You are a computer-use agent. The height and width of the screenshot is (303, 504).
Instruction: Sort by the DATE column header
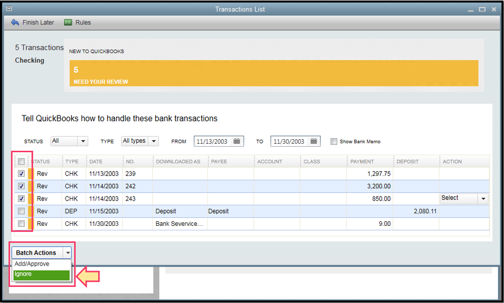[x=96, y=162]
